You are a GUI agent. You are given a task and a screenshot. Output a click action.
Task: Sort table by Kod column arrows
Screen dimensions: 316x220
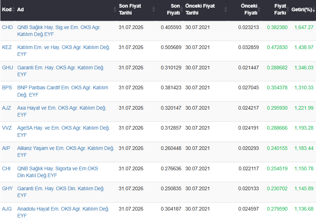pos(13,9)
